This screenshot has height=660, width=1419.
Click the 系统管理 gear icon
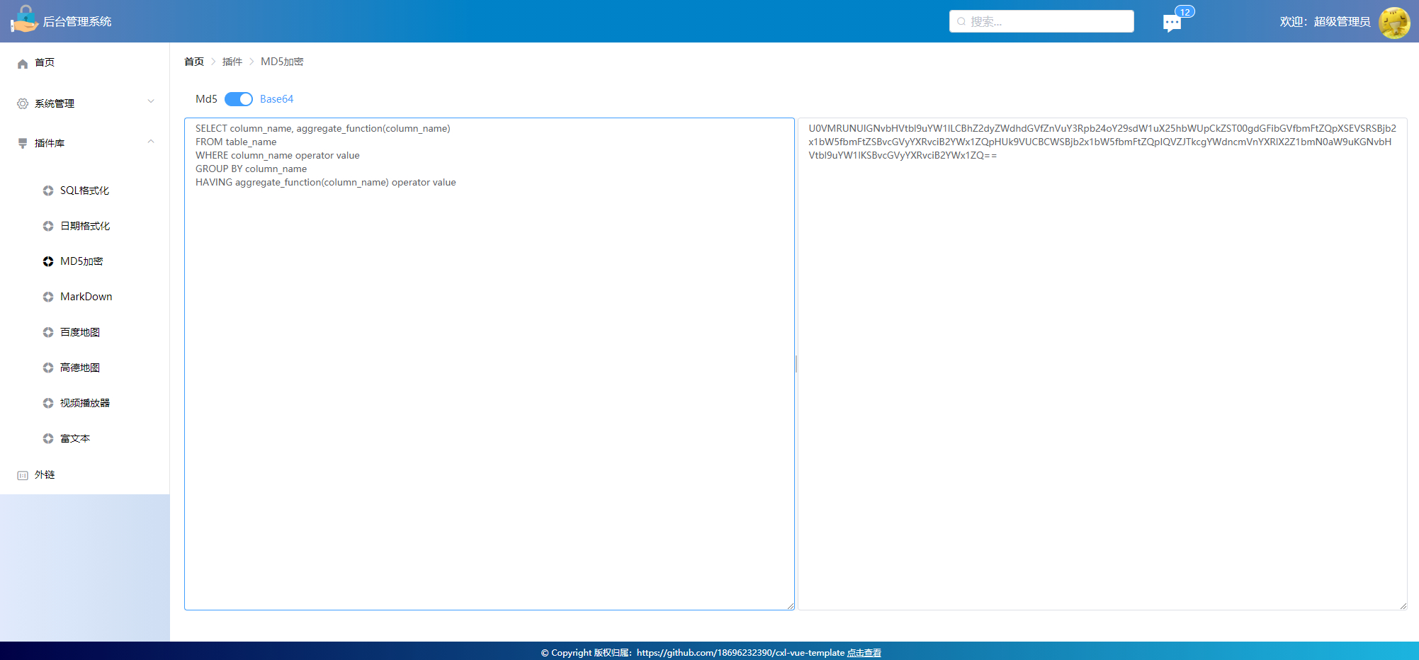point(23,103)
